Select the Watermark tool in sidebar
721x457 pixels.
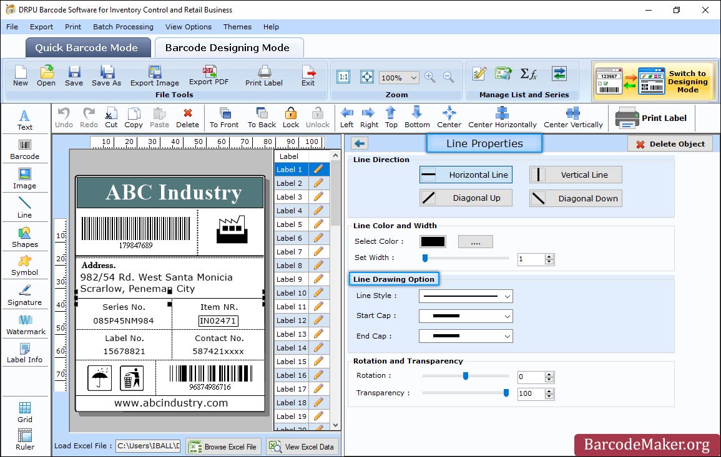[x=26, y=325]
